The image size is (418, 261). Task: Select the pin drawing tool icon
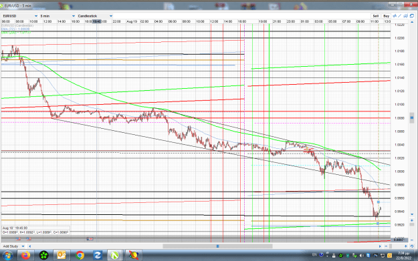click(x=395, y=16)
